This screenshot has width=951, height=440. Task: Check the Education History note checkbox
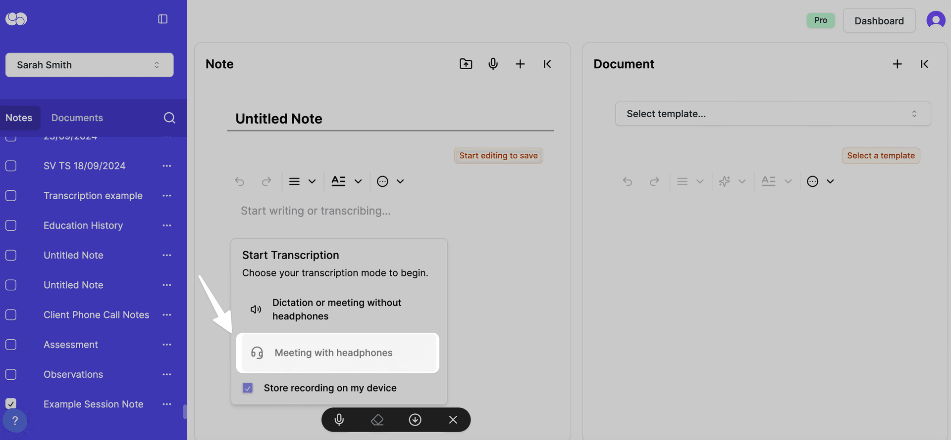(11, 225)
